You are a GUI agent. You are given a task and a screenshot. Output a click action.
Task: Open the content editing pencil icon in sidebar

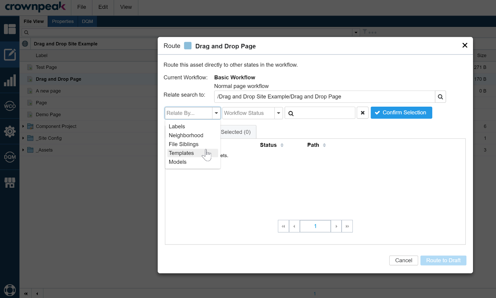pos(10,54)
